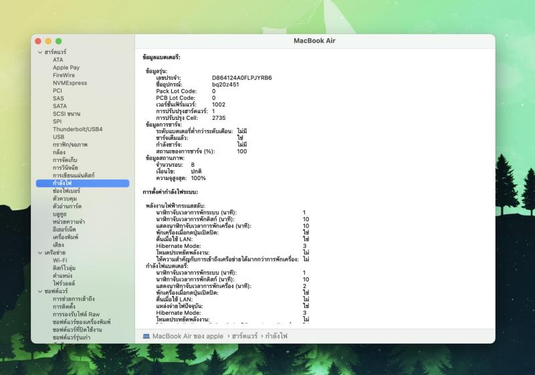Select SATA in the sidebar
The width and height of the screenshot is (535, 375).
(60, 106)
